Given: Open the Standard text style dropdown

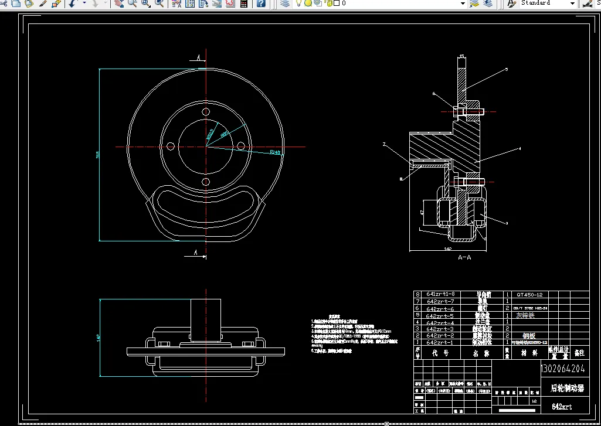Looking at the screenshot, I should tap(572, 4).
